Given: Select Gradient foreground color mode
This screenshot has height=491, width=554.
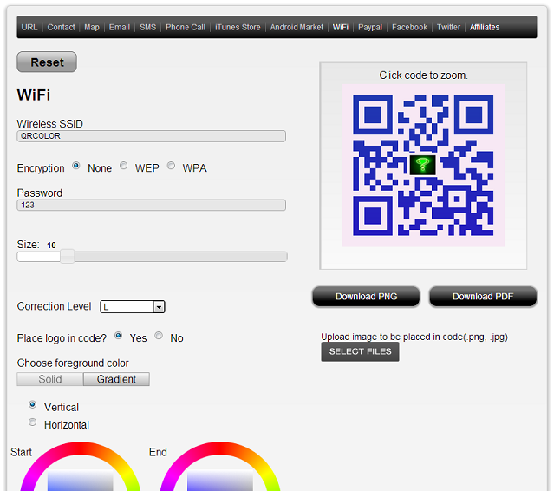Looking at the screenshot, I should pyautogui.click(x=116, y=379).
